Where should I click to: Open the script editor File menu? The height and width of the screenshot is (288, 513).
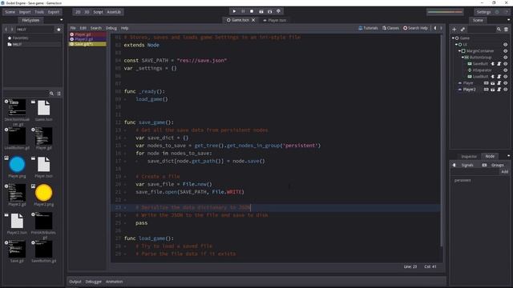[73, 28]
